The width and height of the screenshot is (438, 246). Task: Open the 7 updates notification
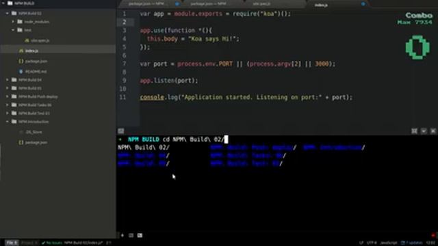[x=412, y=243]
